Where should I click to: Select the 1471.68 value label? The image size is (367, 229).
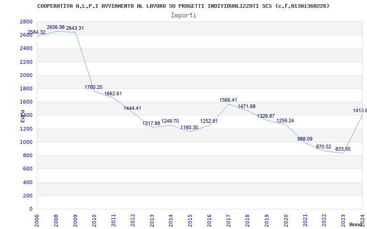tap(247, 106)
